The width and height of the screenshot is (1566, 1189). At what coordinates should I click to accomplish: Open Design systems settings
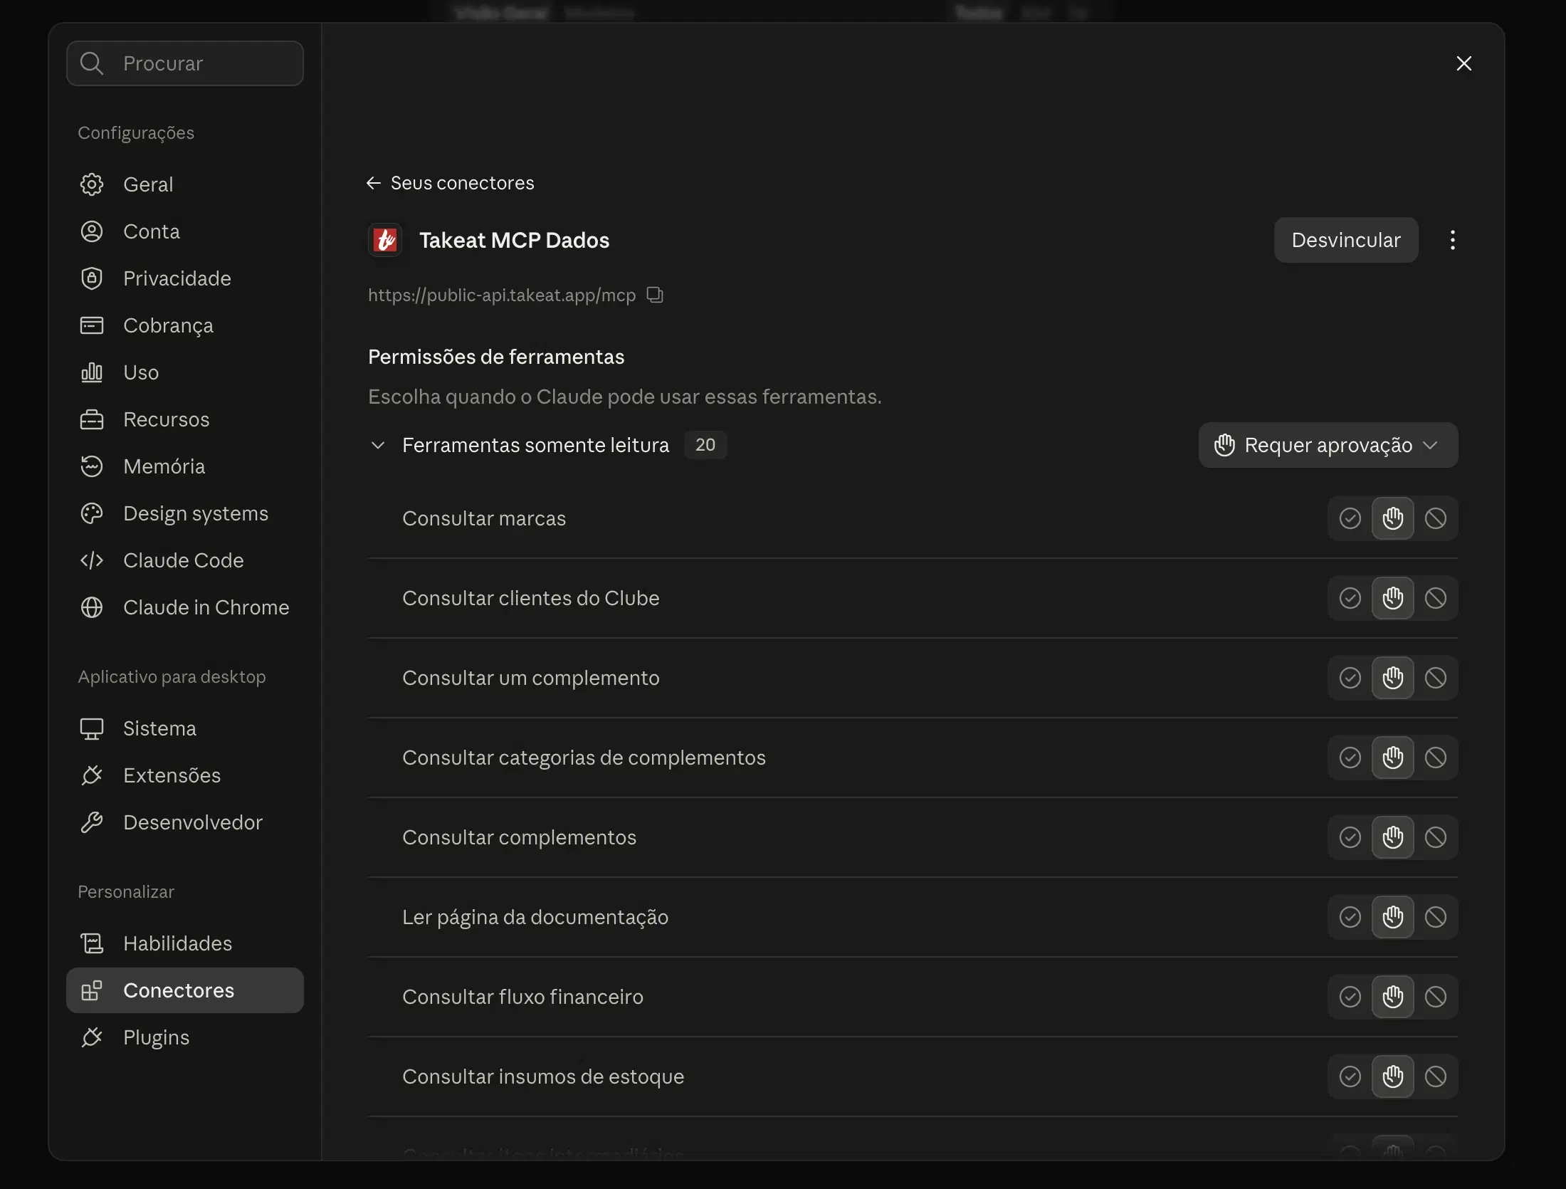point(185,513)
